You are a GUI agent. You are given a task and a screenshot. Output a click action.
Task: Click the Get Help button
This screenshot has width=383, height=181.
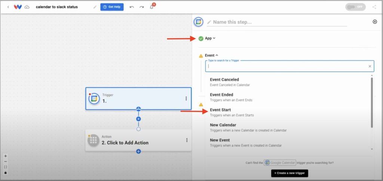[x=112, y=7]
